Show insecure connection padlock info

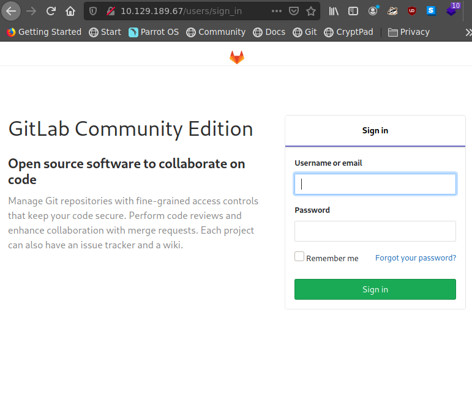pos(111,11)
